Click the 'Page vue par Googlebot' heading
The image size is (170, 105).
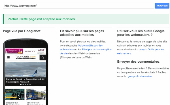coord(22,31)
